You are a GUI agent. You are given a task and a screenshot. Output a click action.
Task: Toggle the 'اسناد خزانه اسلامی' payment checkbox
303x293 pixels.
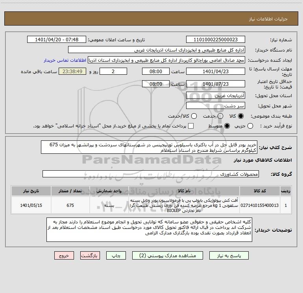[191, 126]
